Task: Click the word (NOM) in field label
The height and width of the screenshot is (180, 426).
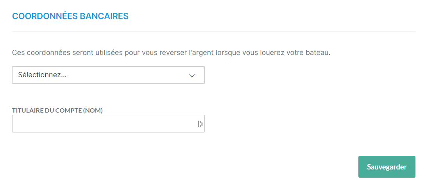Action: coord(93,110)
